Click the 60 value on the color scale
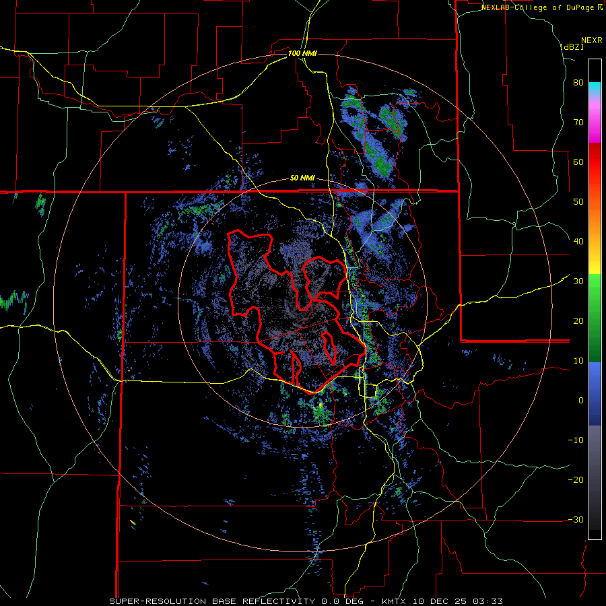The image size is (606, 606). (578, 162)
